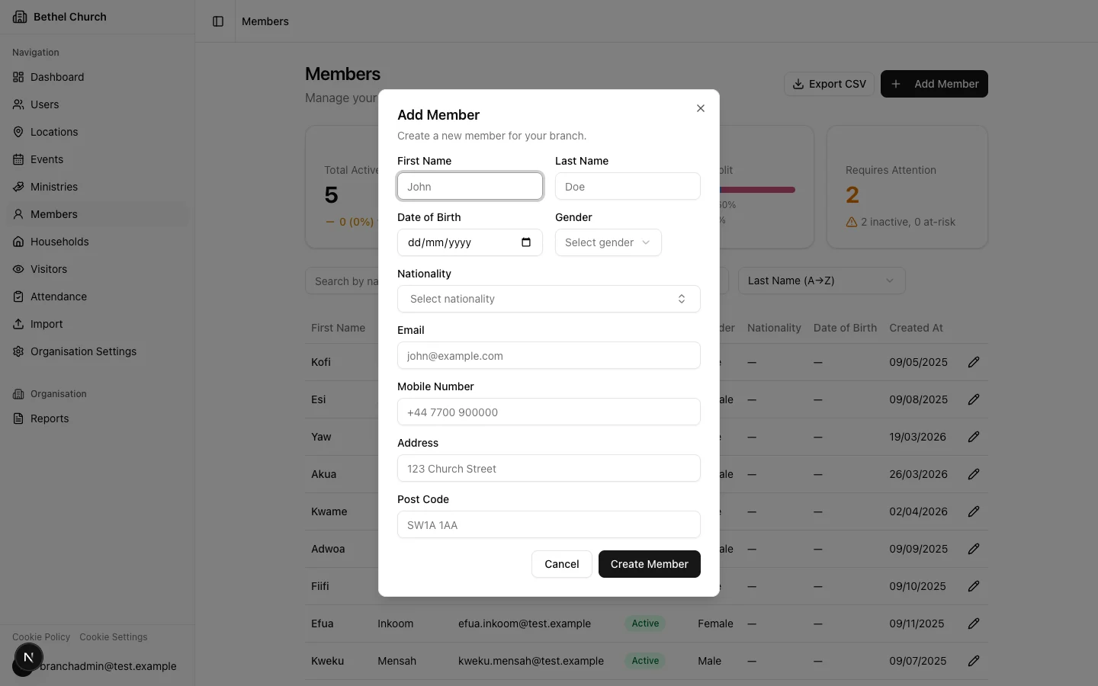Open the Select gender dropdown
This screenshot has width=1098, height=686.
608,242
